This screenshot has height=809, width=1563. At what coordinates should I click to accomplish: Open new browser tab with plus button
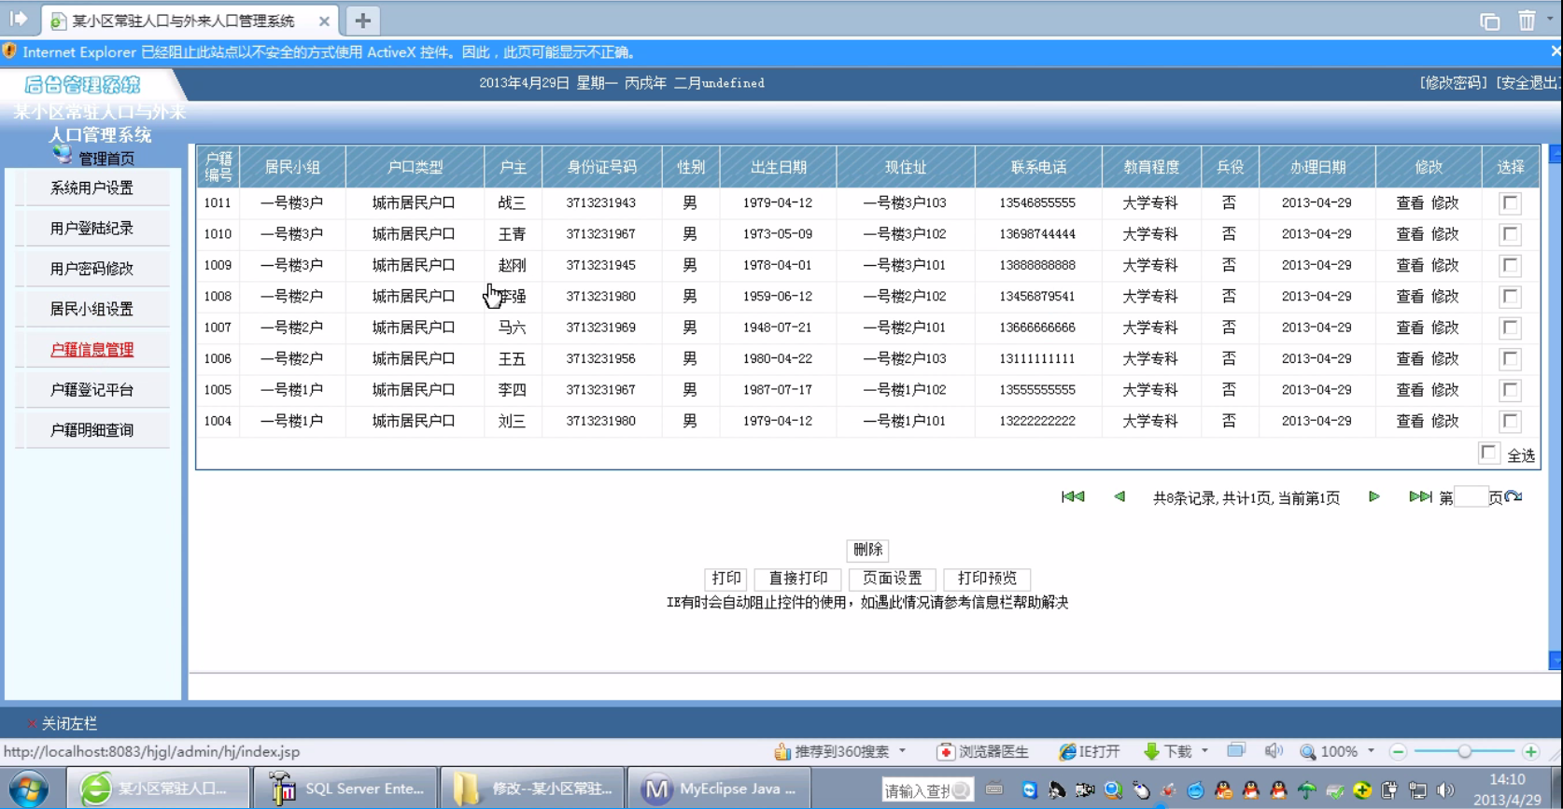coord(363,20)
